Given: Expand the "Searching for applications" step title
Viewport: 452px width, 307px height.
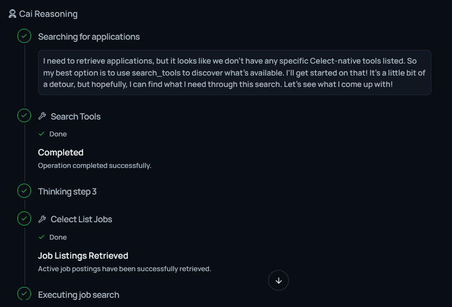Looking at the screenshot, I should pos(89,37).
